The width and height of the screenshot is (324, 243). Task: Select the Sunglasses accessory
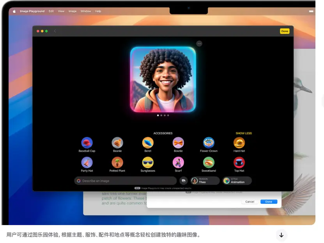[x=148, y=162]
